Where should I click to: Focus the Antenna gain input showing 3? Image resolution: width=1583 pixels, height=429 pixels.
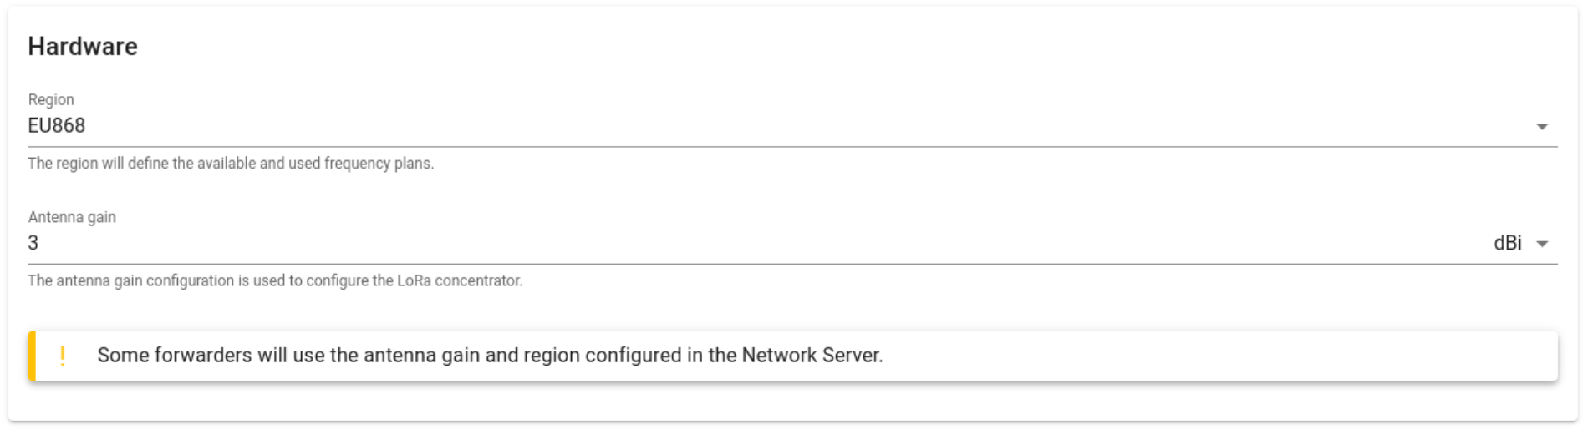click(x=33, y=243)
